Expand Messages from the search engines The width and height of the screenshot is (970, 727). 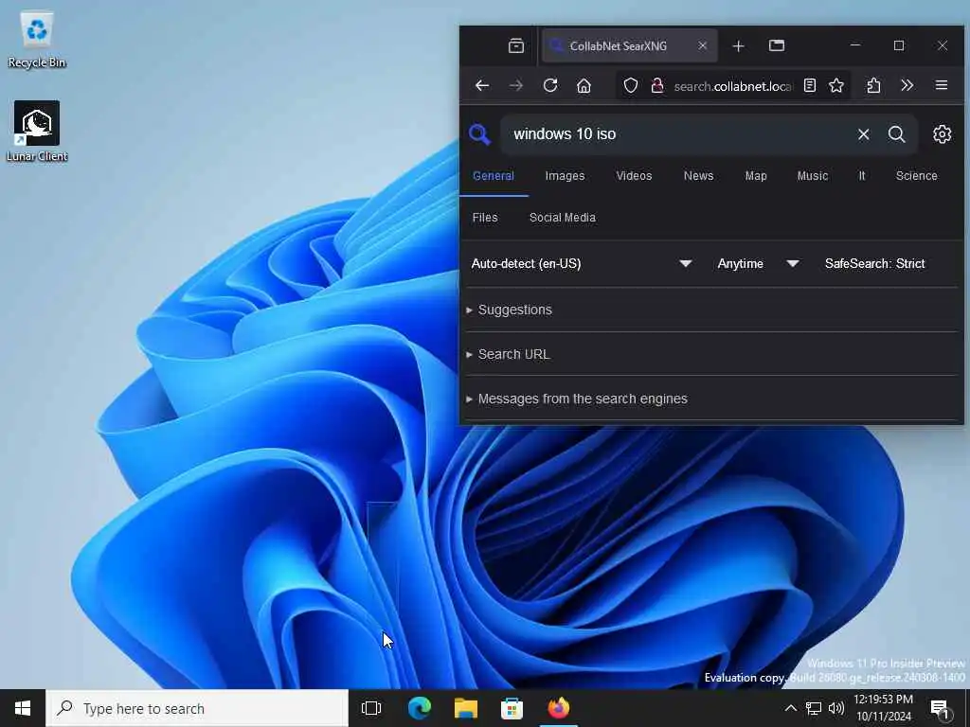[x=583, y=399]
